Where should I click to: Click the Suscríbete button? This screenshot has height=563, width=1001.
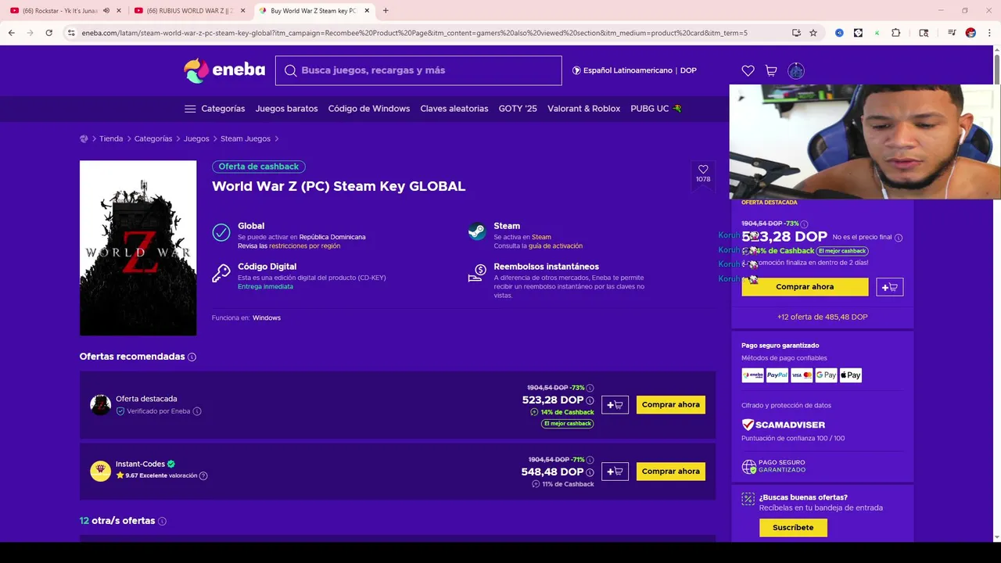tap(793, 528)
